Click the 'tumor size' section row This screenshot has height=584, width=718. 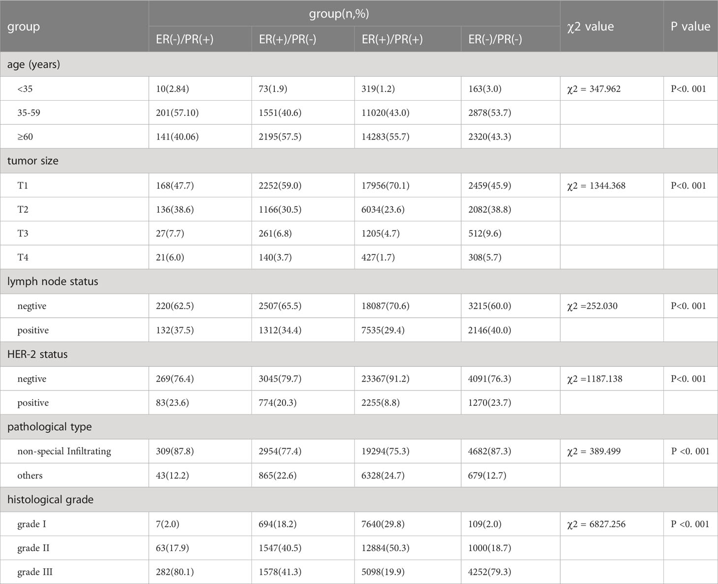[359, 161]
